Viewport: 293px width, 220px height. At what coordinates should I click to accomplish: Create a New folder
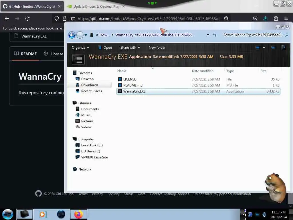pos(157,48)
